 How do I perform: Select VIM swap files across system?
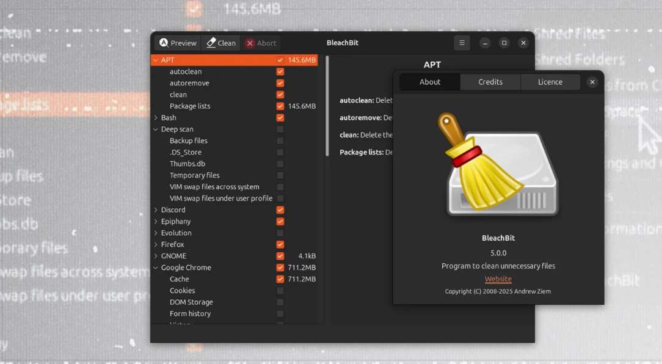pyautogui.click(x=235, y=187)
